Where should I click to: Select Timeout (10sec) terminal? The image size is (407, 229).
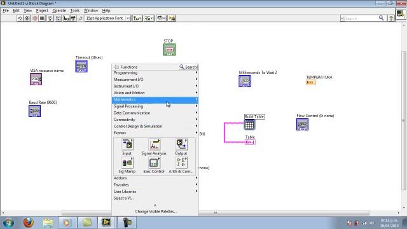pyautogui.click(x=81, y=66)
